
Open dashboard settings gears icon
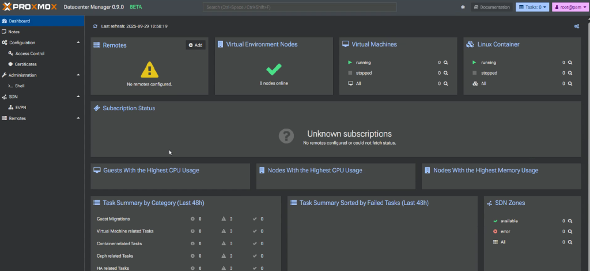tap(577, 26)
